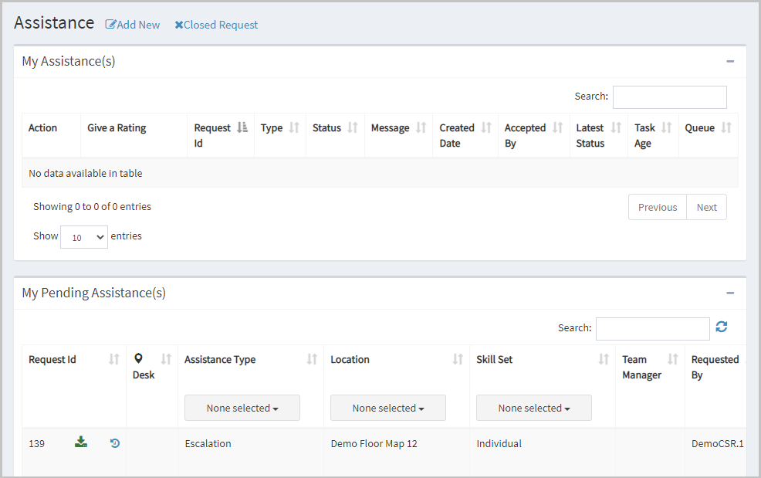Go to the Next page of entries
Screen dimensions: 761x478
[707, 207]
